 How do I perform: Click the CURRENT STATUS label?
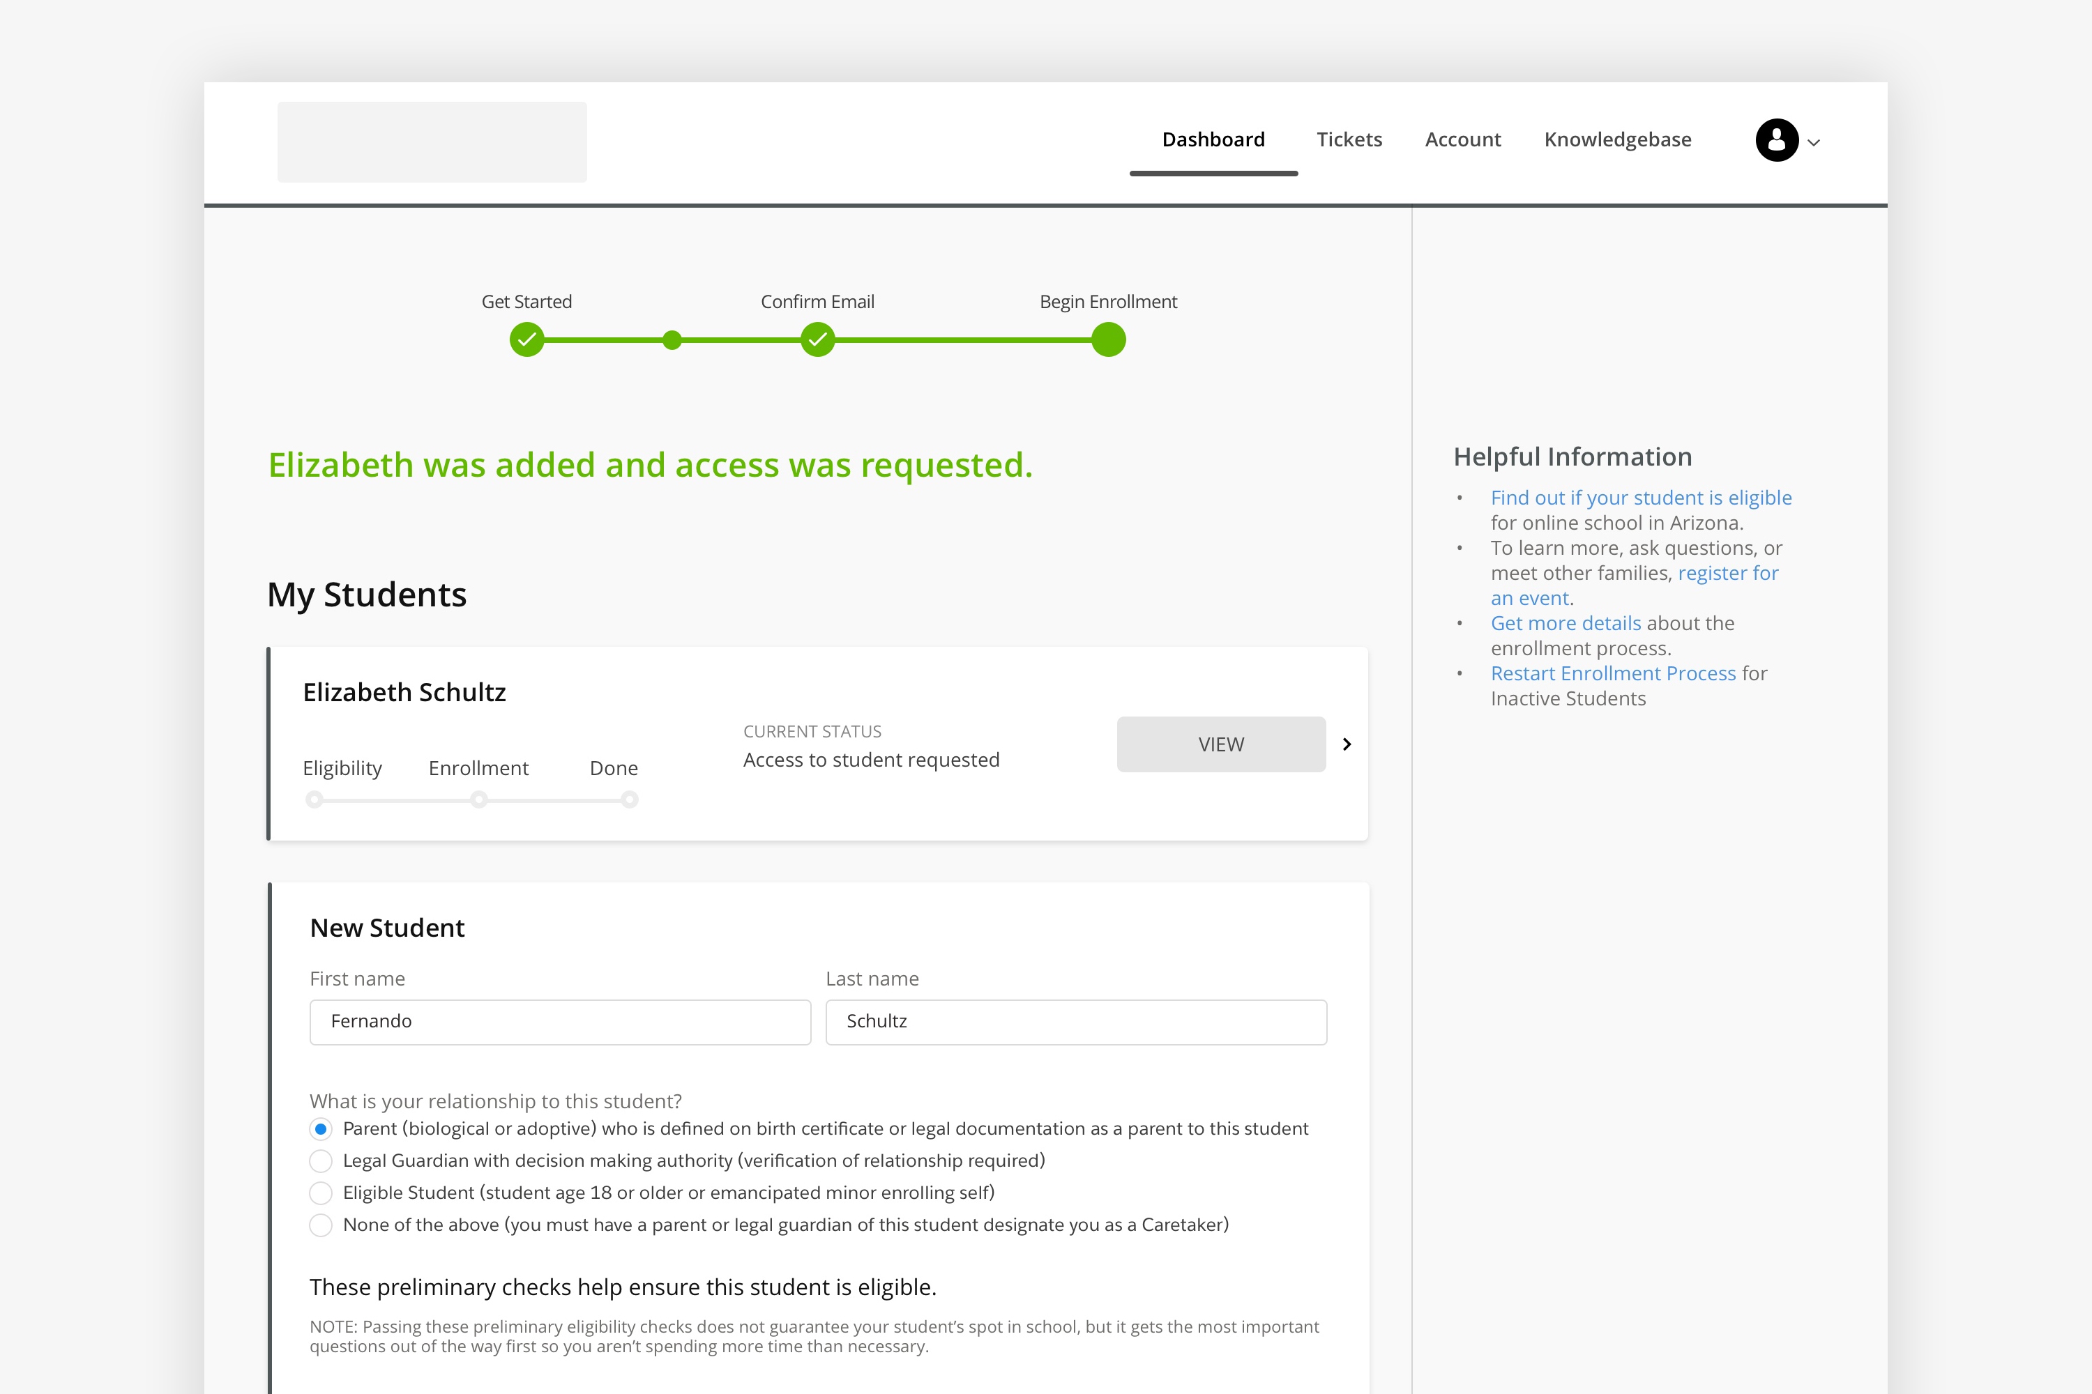(x=812, y=732)
